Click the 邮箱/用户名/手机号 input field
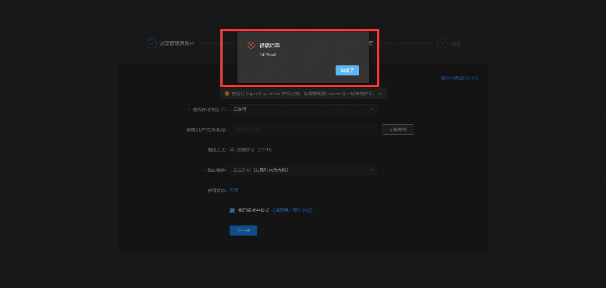606x288 pixels. 303,130
